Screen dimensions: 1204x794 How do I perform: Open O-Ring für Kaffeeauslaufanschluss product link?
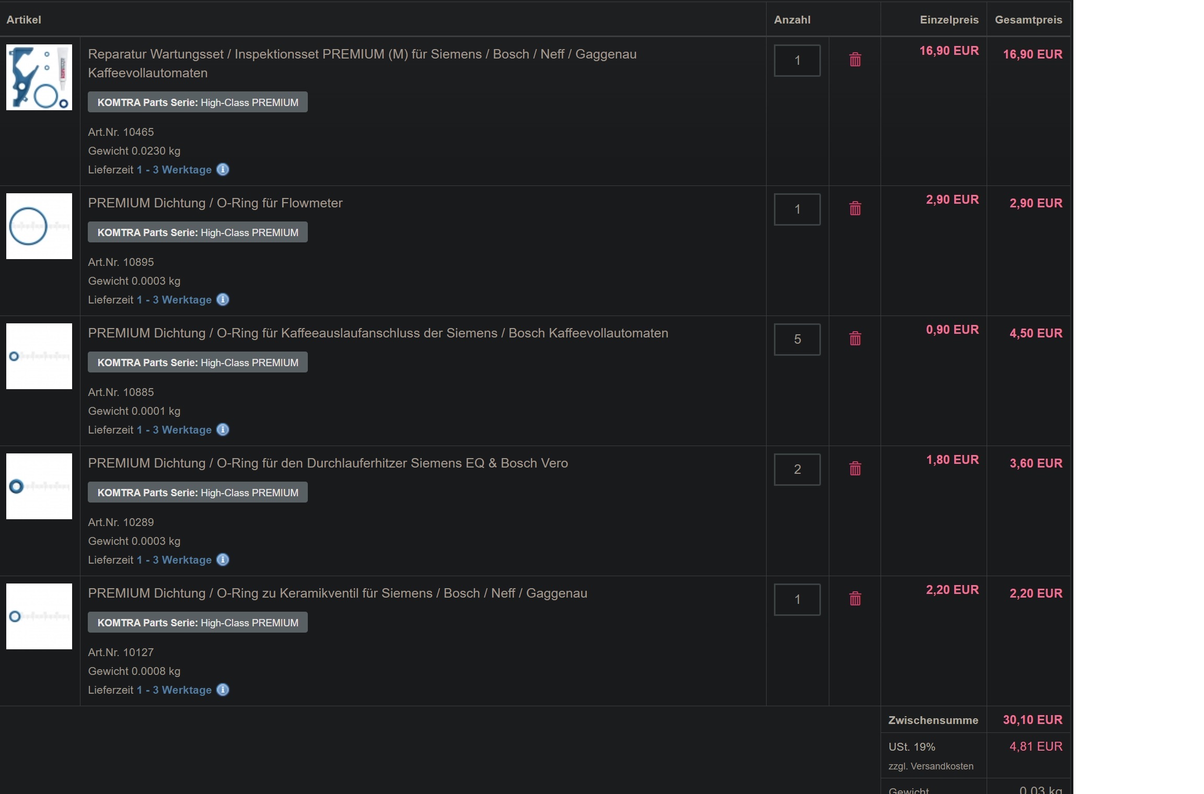[378, 333]
